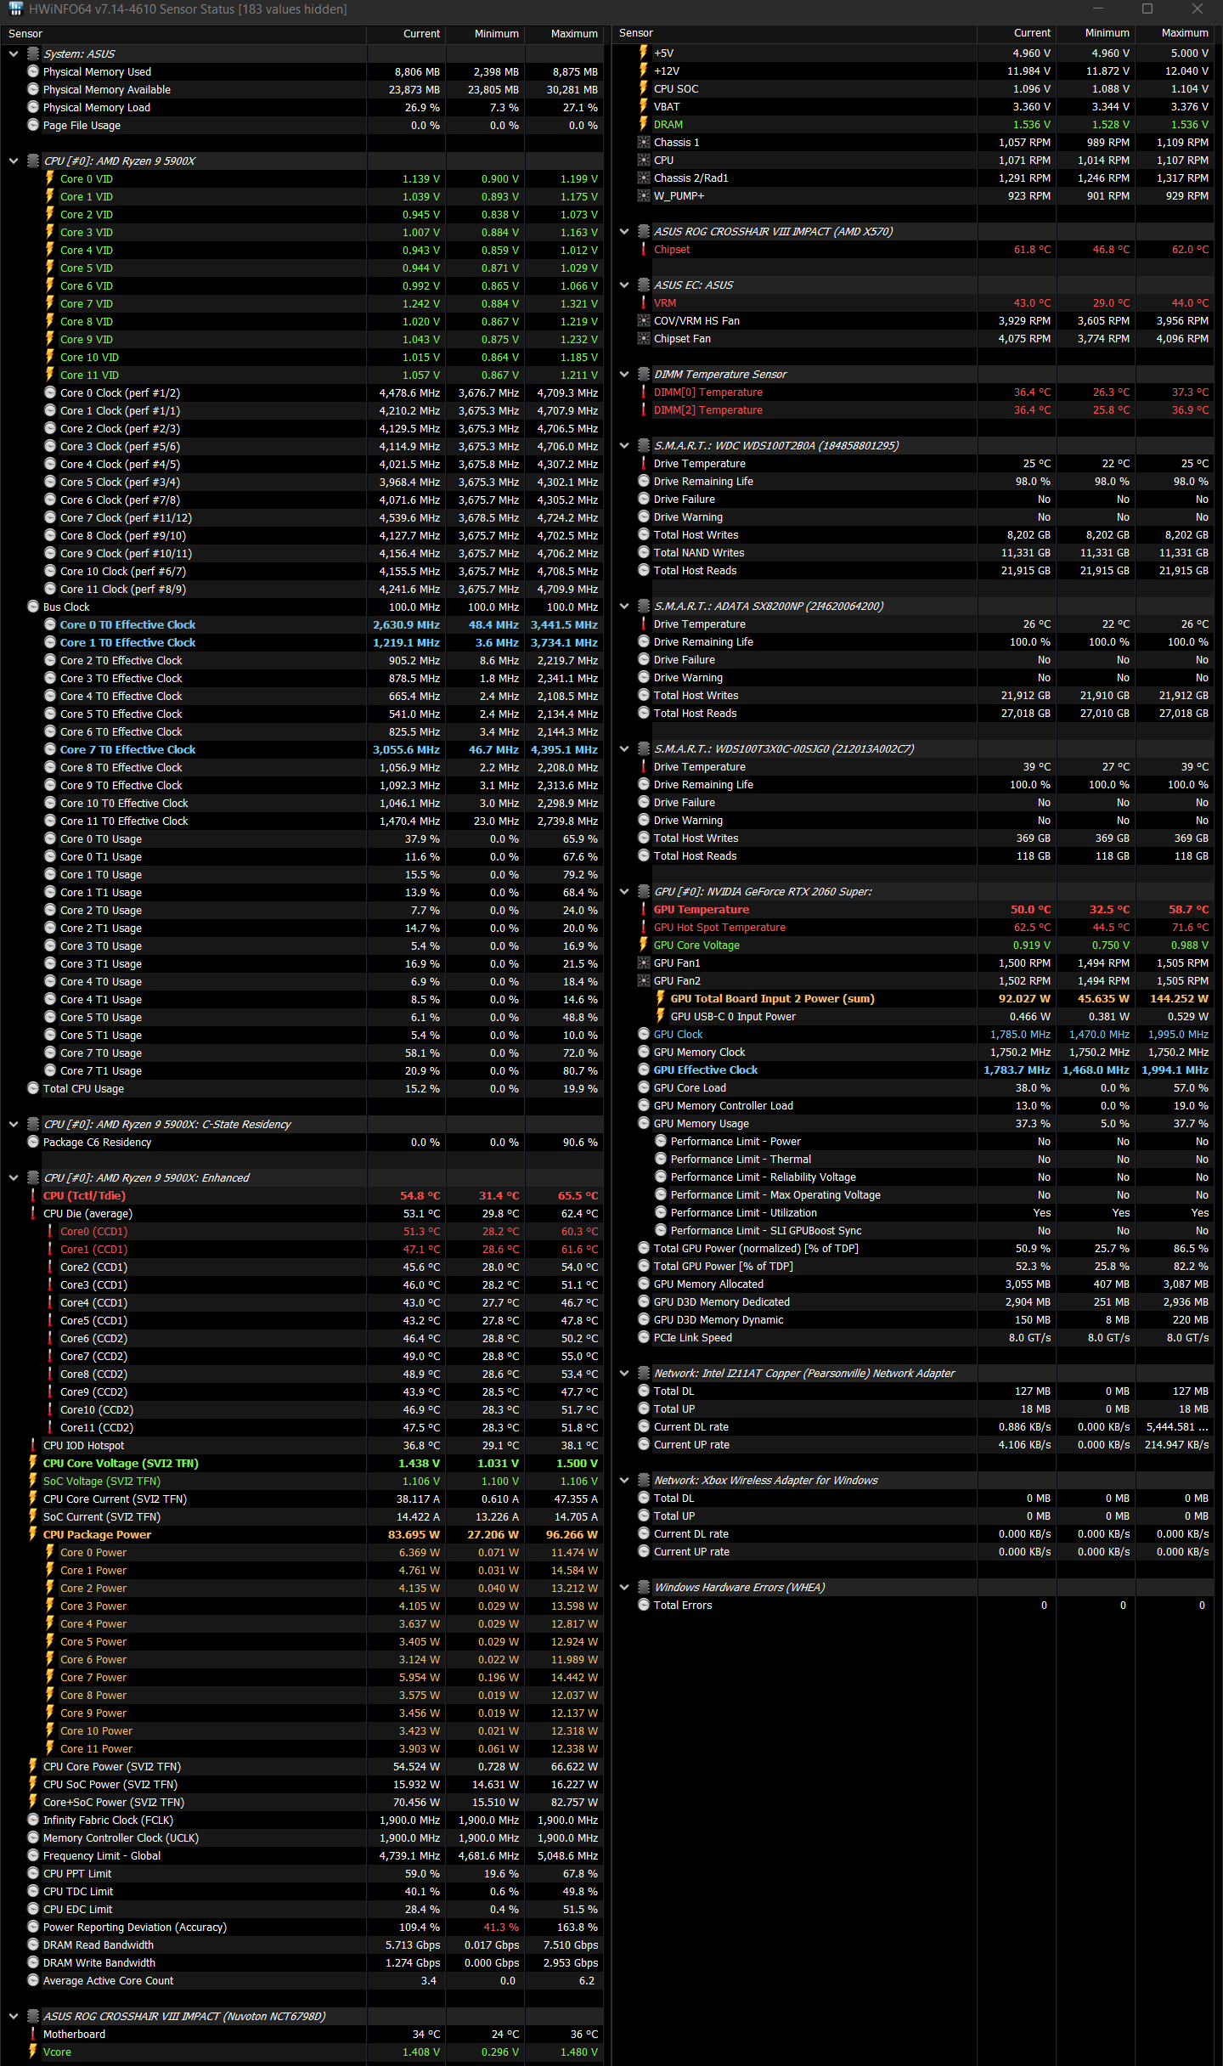Maximize the HWiNFO64 Sensor Status window
1223x2066 pixels.
1147,8
